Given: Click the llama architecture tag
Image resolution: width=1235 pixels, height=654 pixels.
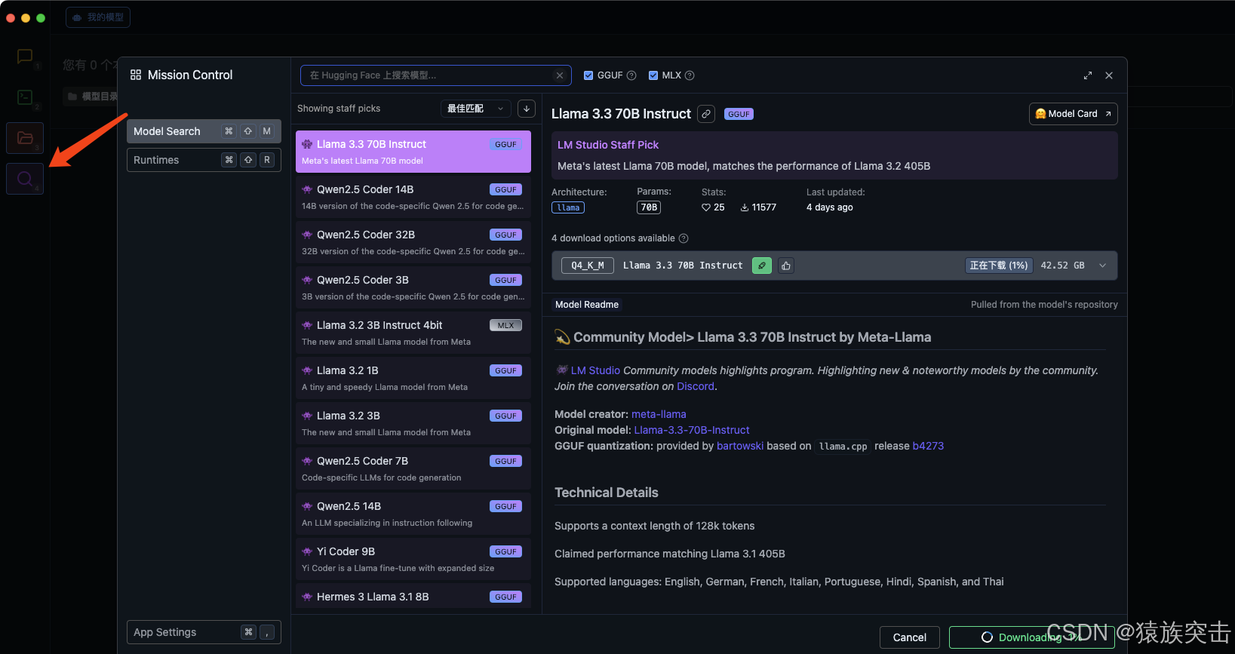Looking at the screenshot, I should pyautogui.click(x=568, y=207).
